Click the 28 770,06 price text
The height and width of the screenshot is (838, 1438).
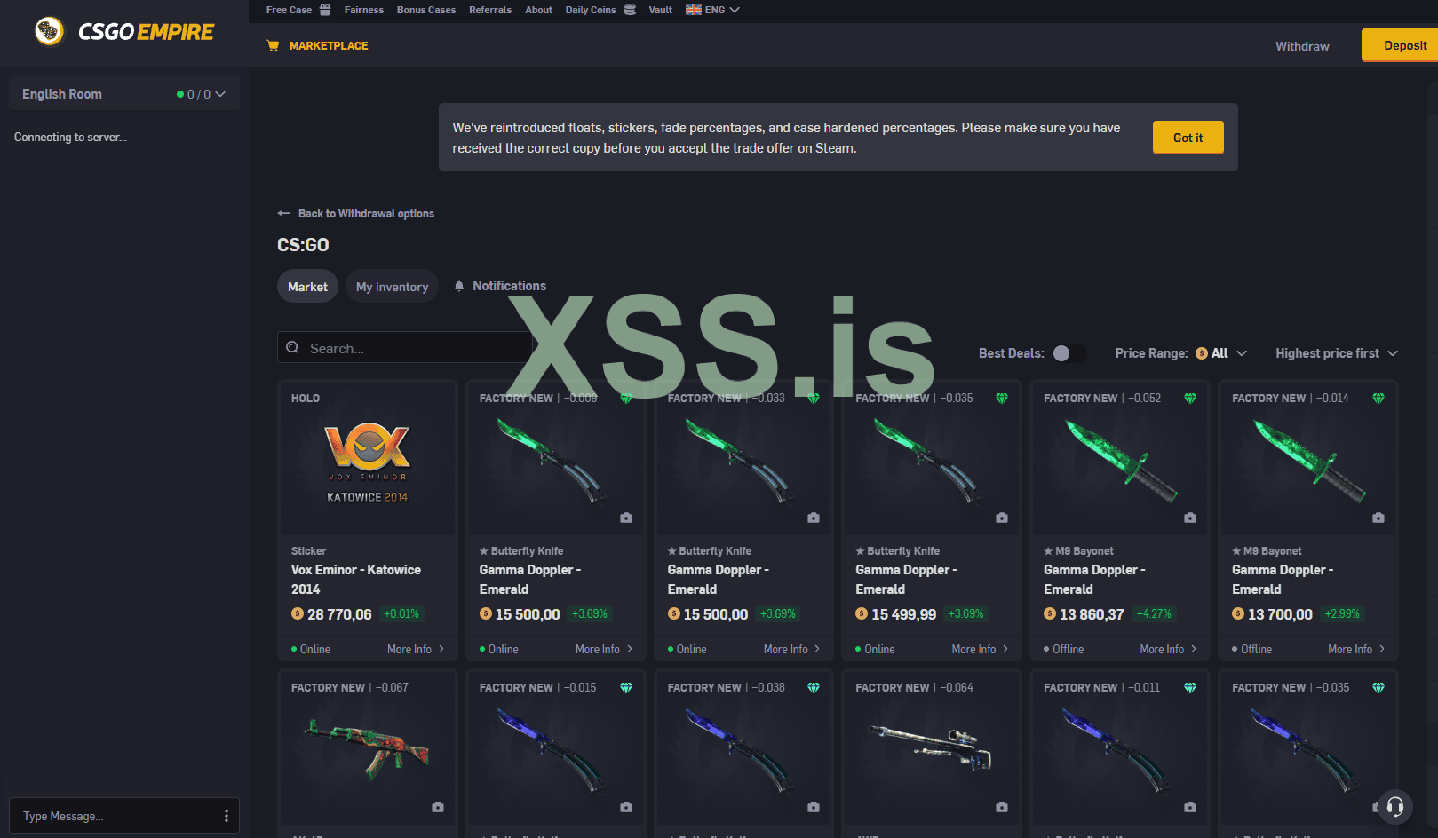coord(339,614)
